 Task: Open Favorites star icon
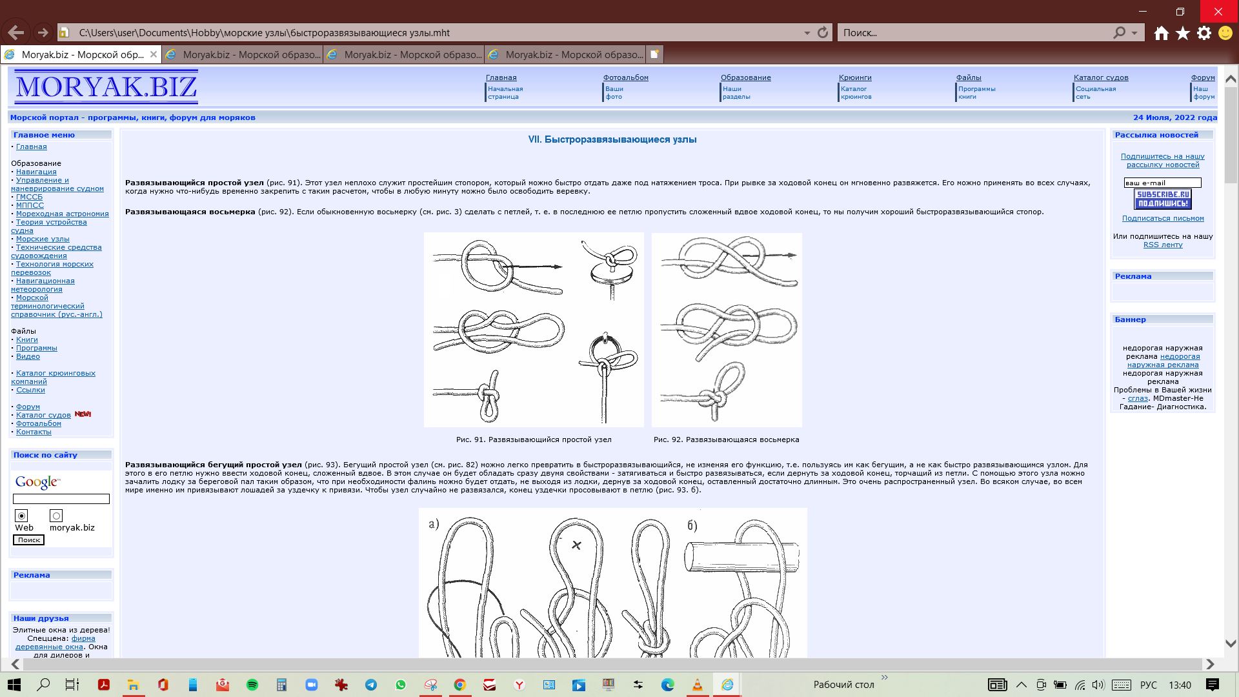pyautogui.click(x=1182, y=34)
